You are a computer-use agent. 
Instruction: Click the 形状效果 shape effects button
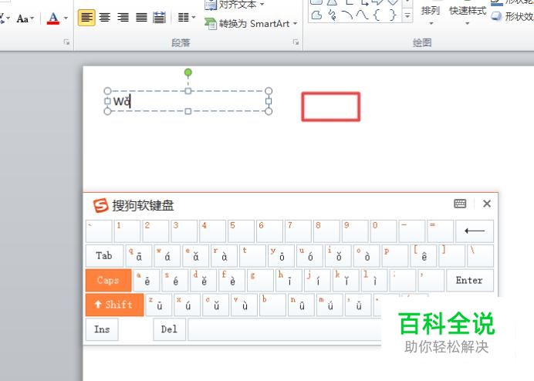point(512,16)
